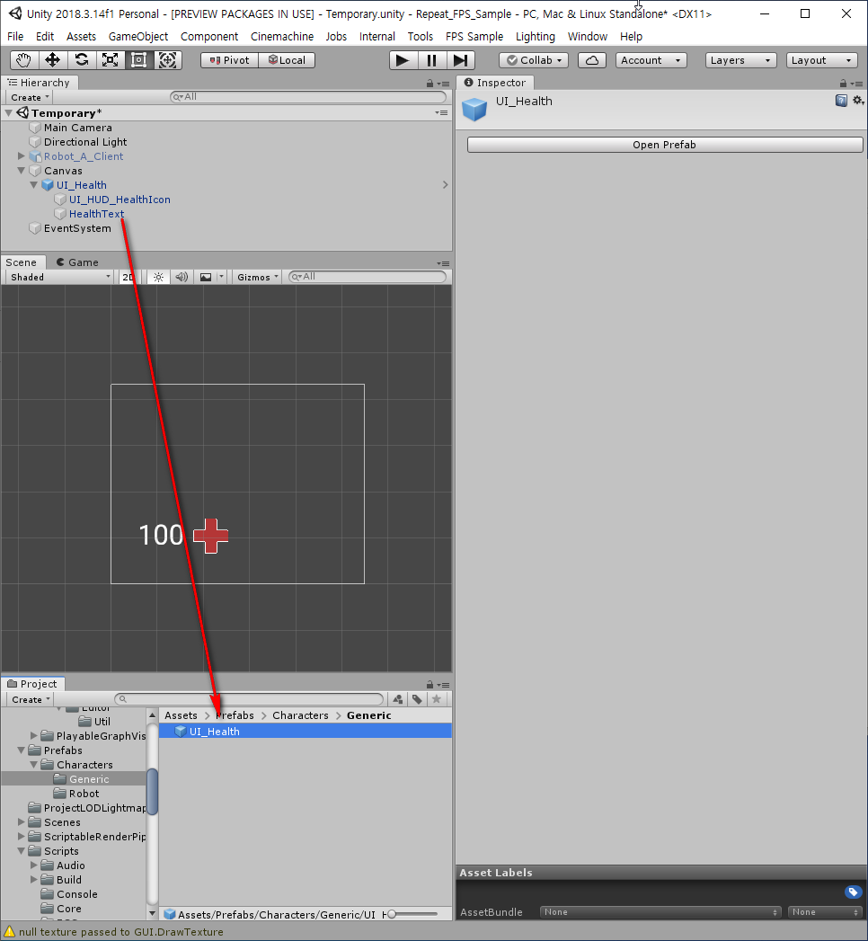Select UI_HUD_HealthIcon object

point(120,200)
